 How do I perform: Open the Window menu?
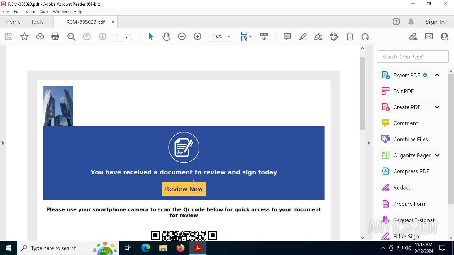[x=61, y=12]
